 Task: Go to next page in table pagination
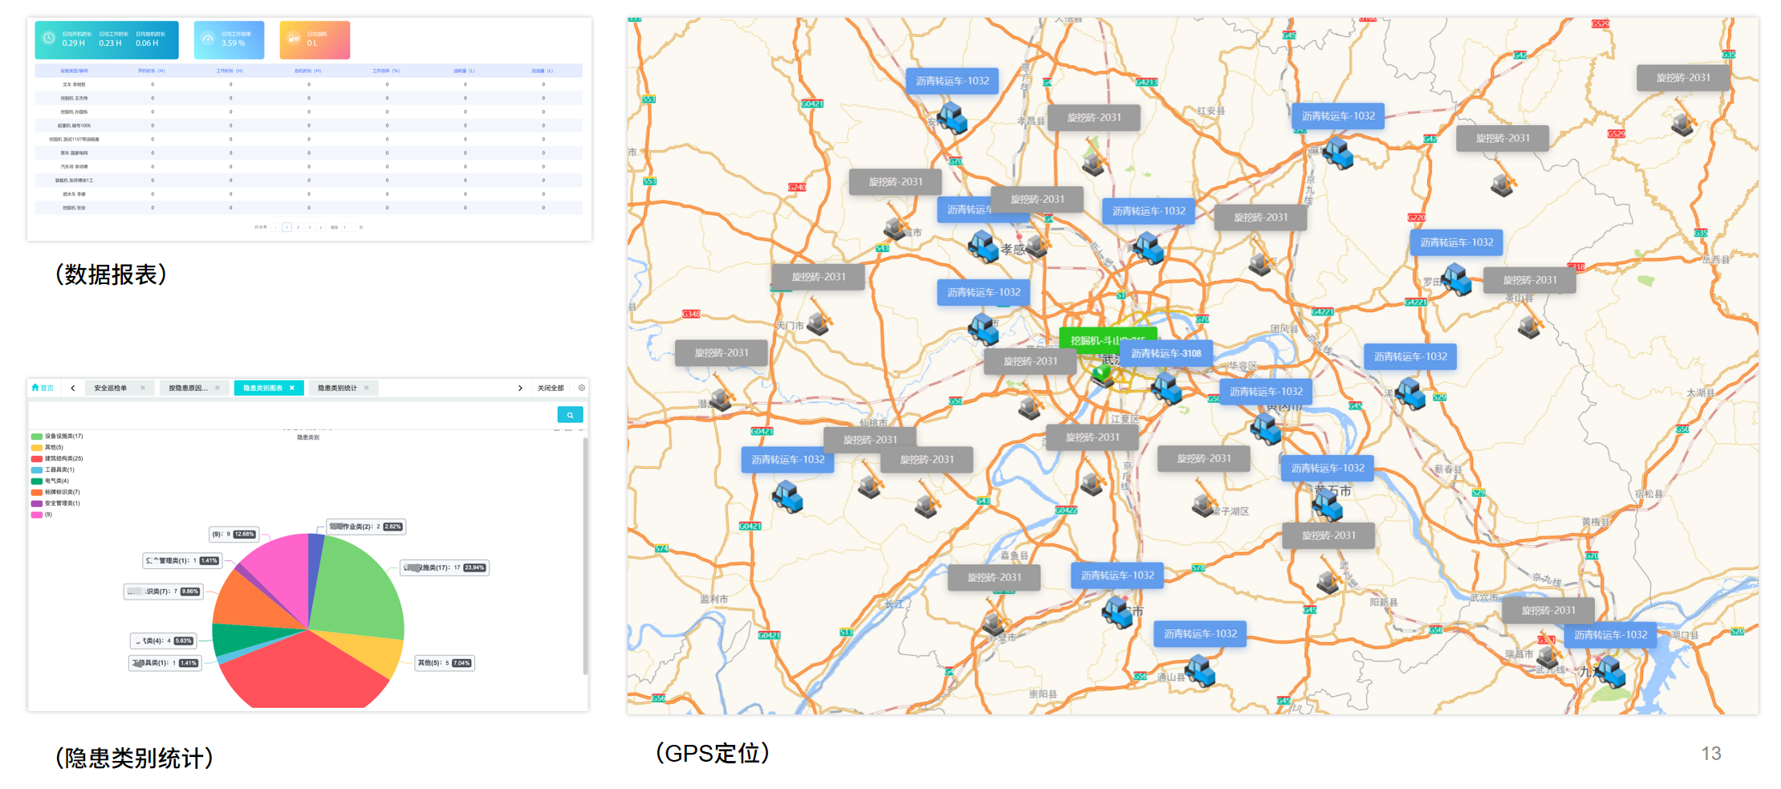[x=321, y=227]
